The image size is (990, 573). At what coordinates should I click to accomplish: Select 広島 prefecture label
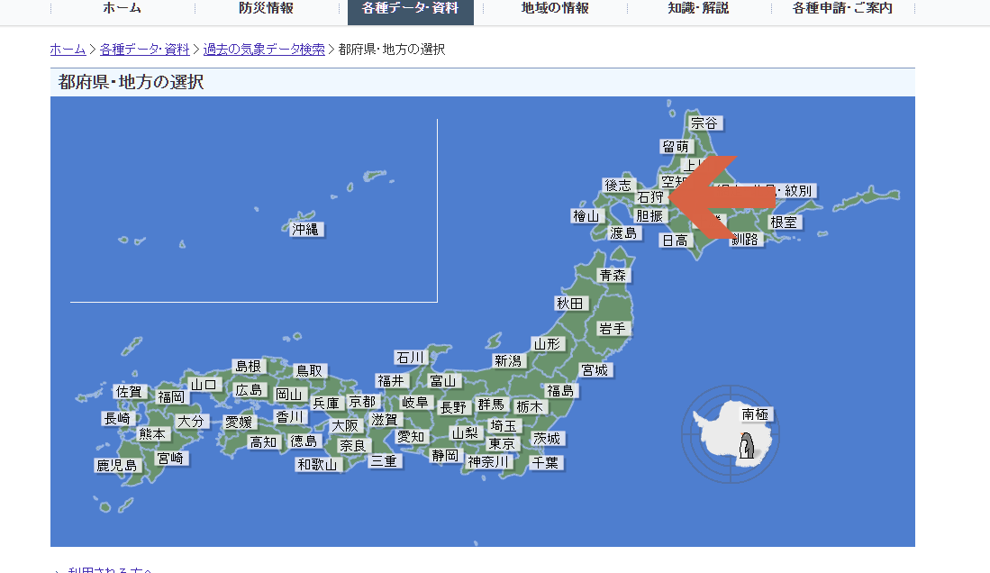tap(249, 390)
